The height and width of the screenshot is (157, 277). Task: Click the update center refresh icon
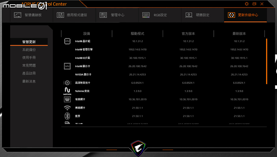[x=231, y=15]
